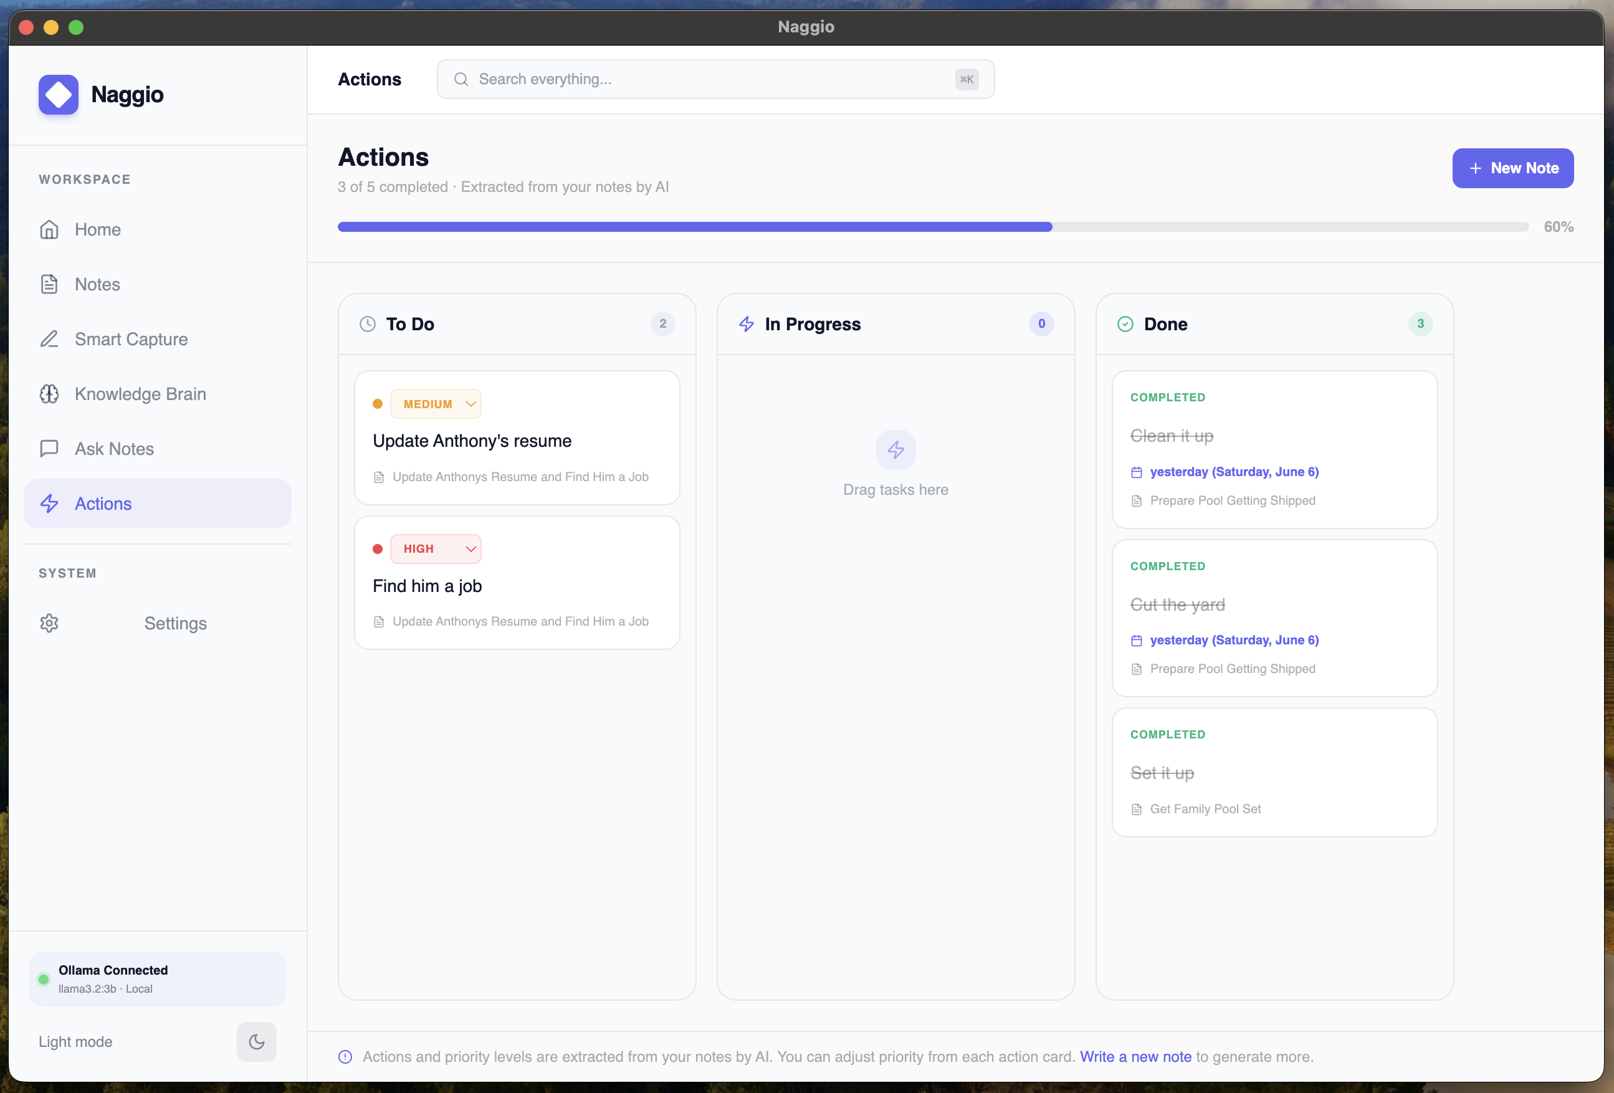Click the actions completion progress bar
This screenshot has height=1093, width=1614.
(933, 227)
